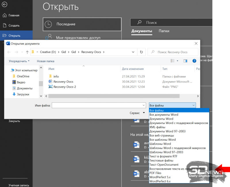Click Creative (D:) in the address path

point(48,52)
